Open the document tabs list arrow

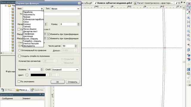[x=182, y=2]
